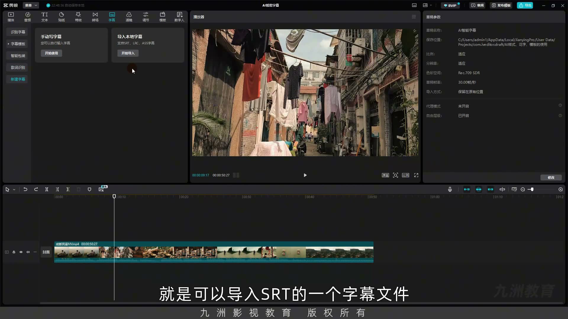
Task: Open the layout switcher dropdown
Action: pyautogui.click(x=427, y=5)
